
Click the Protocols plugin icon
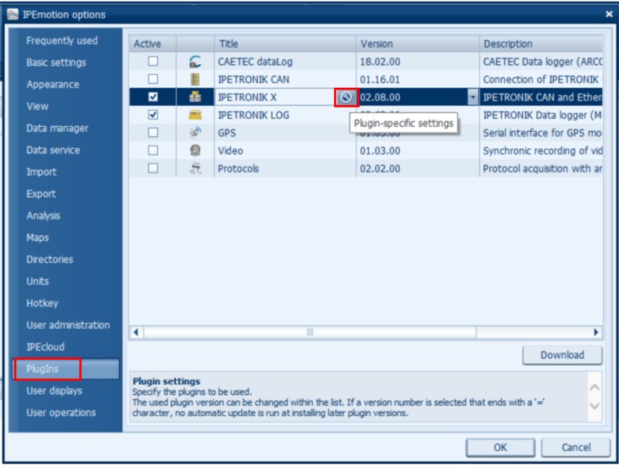[195, 168]
